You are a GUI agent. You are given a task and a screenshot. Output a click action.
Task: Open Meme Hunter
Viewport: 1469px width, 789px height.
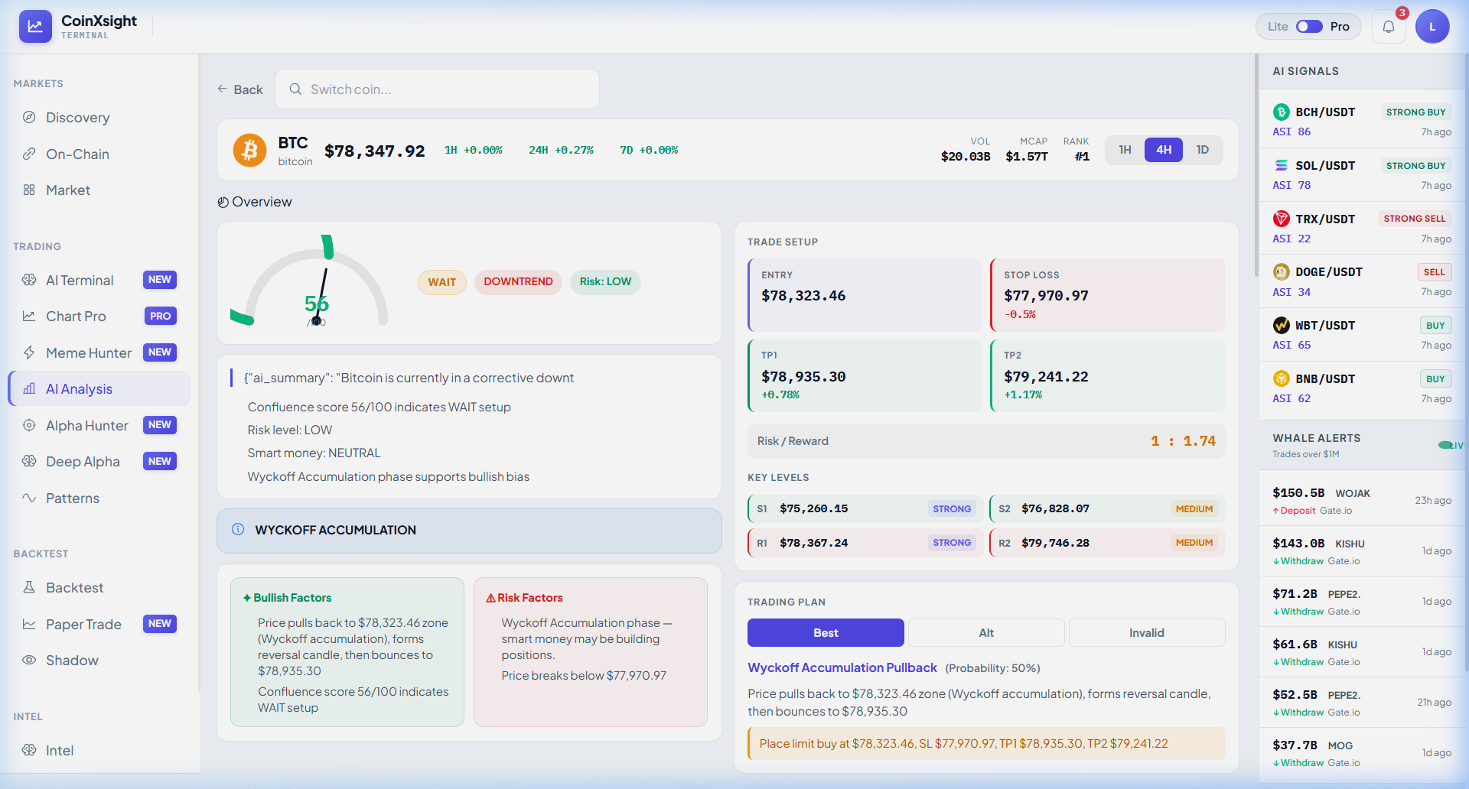(99, 352)
